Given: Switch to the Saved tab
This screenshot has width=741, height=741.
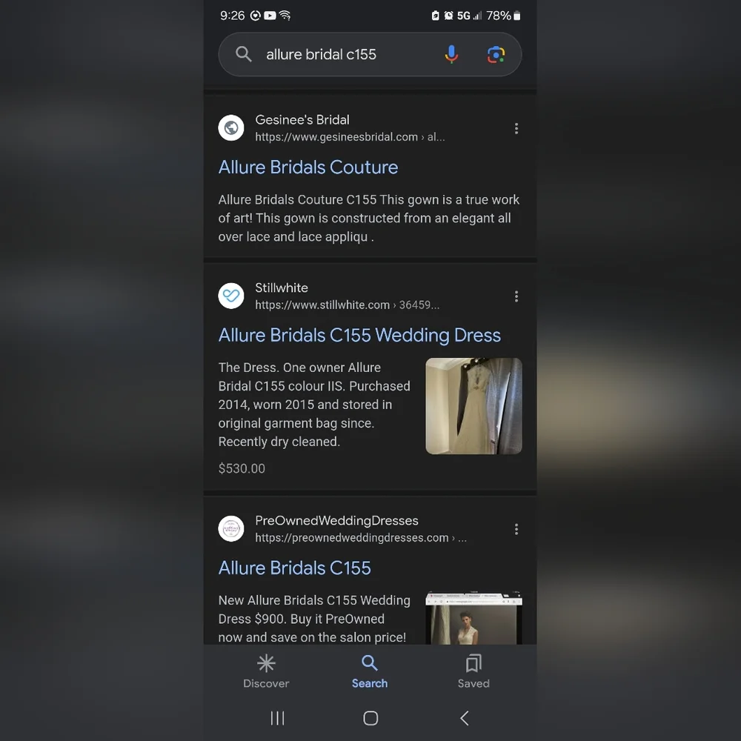Looking at the screenshot, I should [473, 671].
